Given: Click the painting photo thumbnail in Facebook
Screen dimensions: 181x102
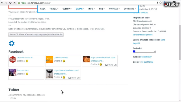Looking at the screenshot, I should [x=86, y=59].
